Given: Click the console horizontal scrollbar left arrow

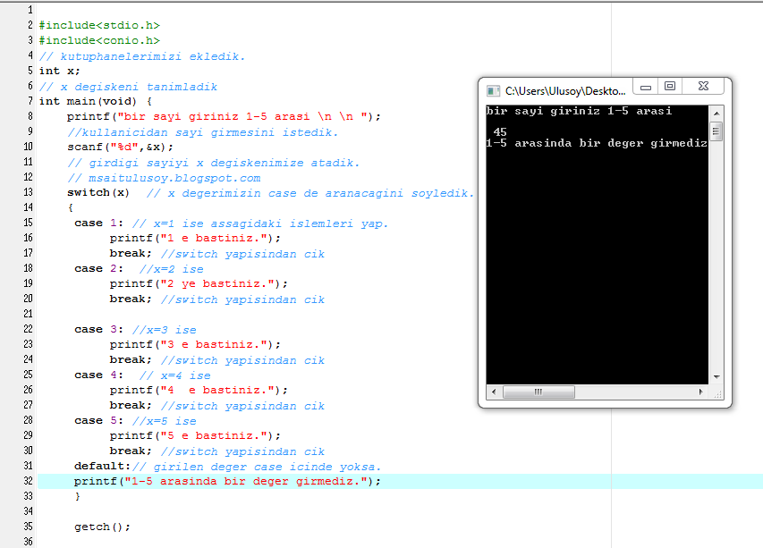Looking at the screenshot, I should pos(494,392).
